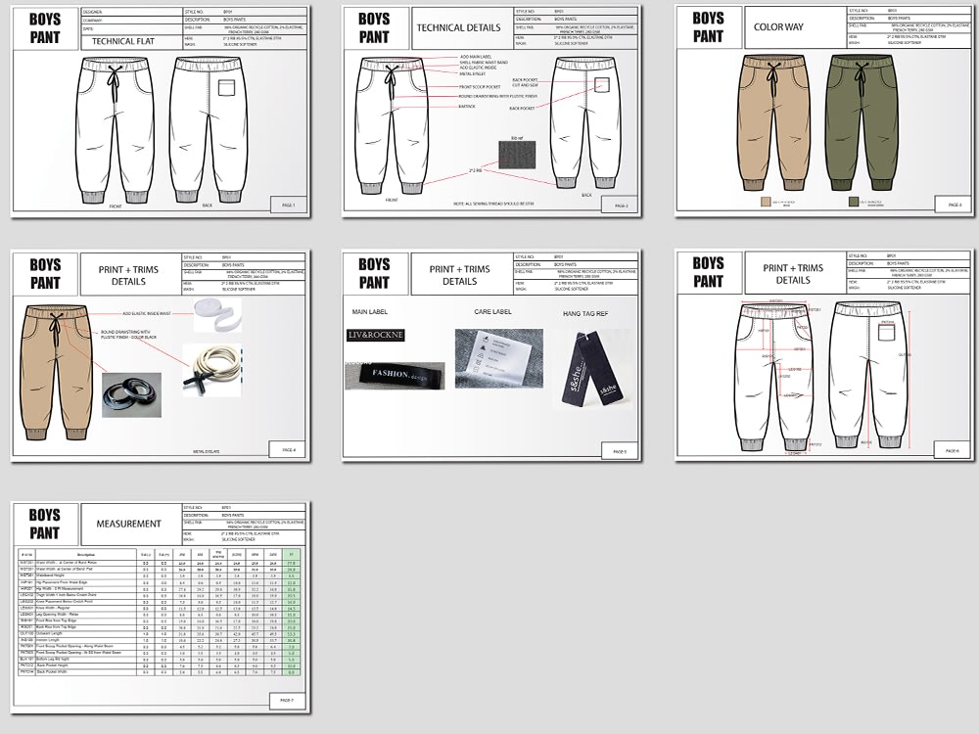Select the white elastic band photo

pos(216,315)
